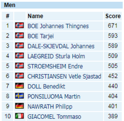124x121 pixels.
Task: Open the BOE Tarjei profile link
Action: [x=41, y=36]
